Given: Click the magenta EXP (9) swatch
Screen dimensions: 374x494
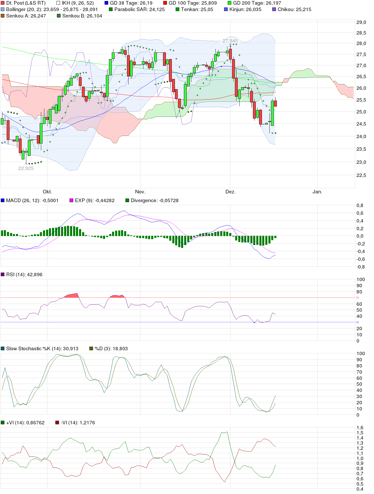Looking at the screenshot, I should coord(71,200).
